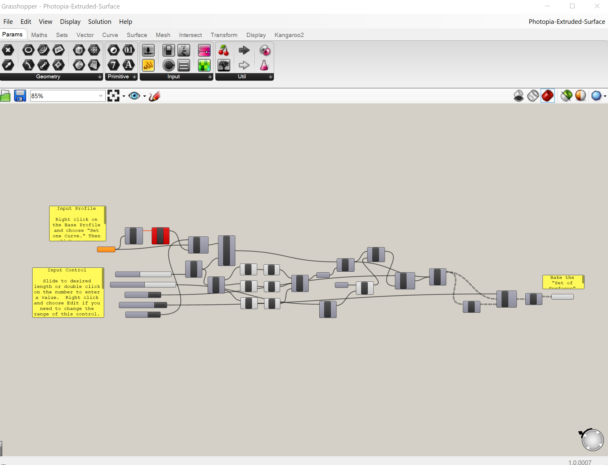
Task: Open the Kangaroo2 menu
Action: tap(289, 35)
